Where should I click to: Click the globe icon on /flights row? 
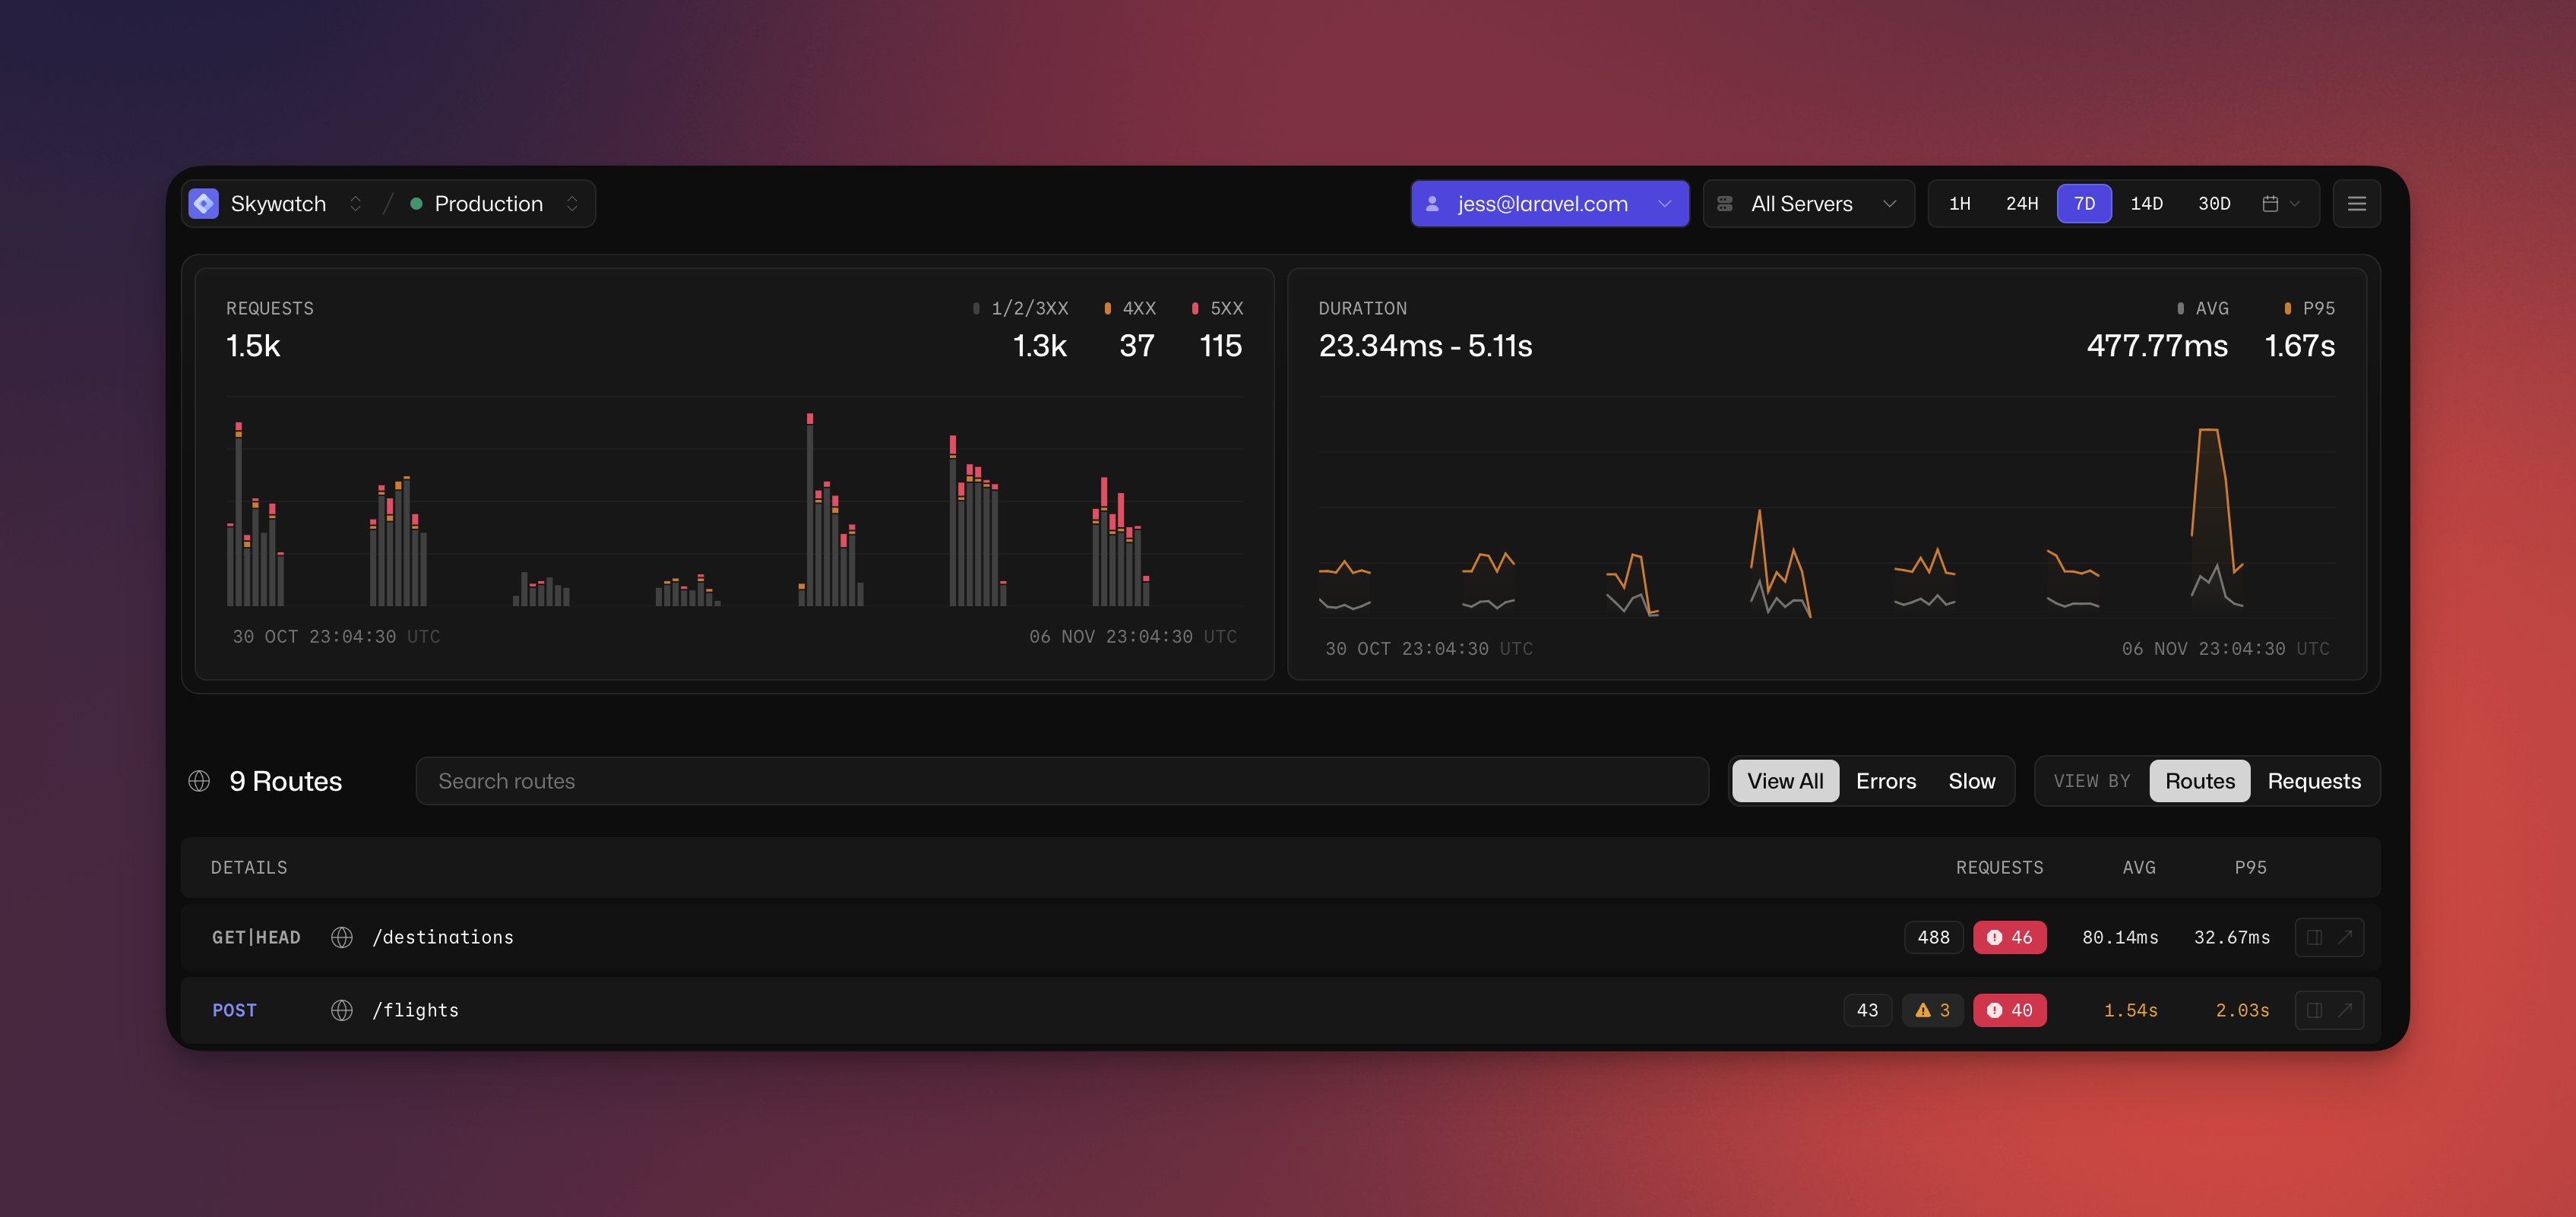click(342, 1010)
